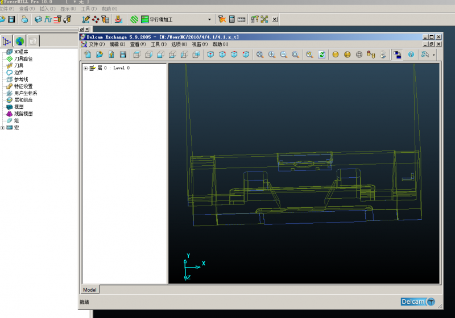The width and height of the screenshot is (455, 318).
Task: Open the PowerMILL calculator icon
Action: coord(232,19)
